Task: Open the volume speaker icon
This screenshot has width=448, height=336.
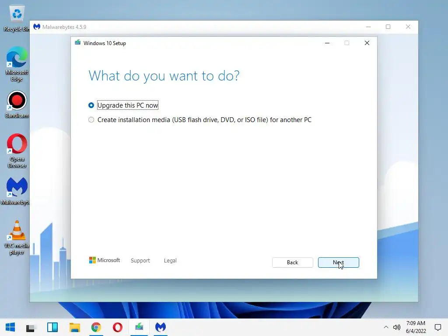Action: 396,327
